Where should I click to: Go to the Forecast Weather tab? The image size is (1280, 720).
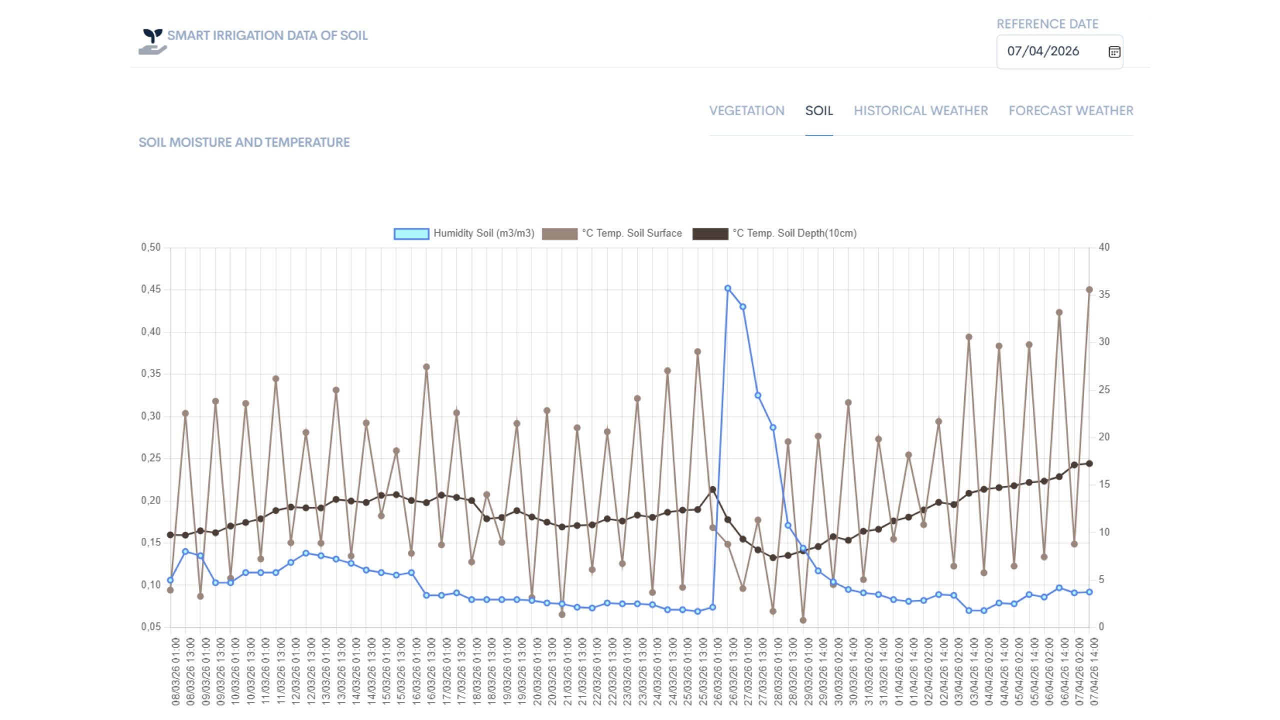tap(1070, 110)
